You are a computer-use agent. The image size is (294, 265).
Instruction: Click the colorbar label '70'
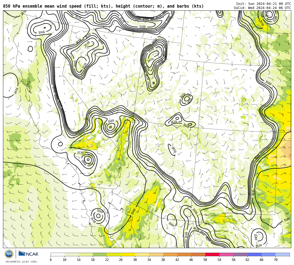pos(275,260)
